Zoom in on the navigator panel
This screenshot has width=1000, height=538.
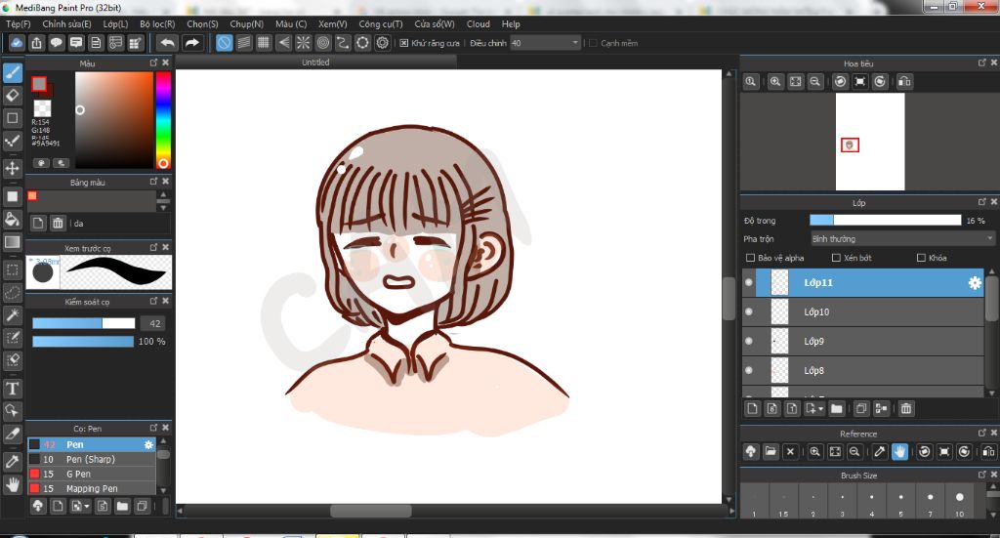pos(774,82)
